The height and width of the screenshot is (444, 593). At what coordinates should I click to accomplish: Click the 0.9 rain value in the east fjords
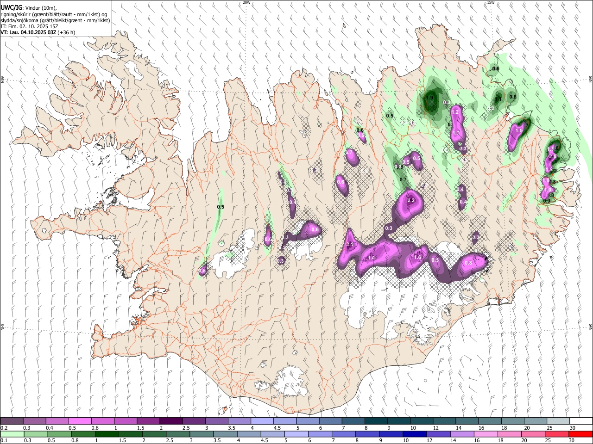click(547, 201)
